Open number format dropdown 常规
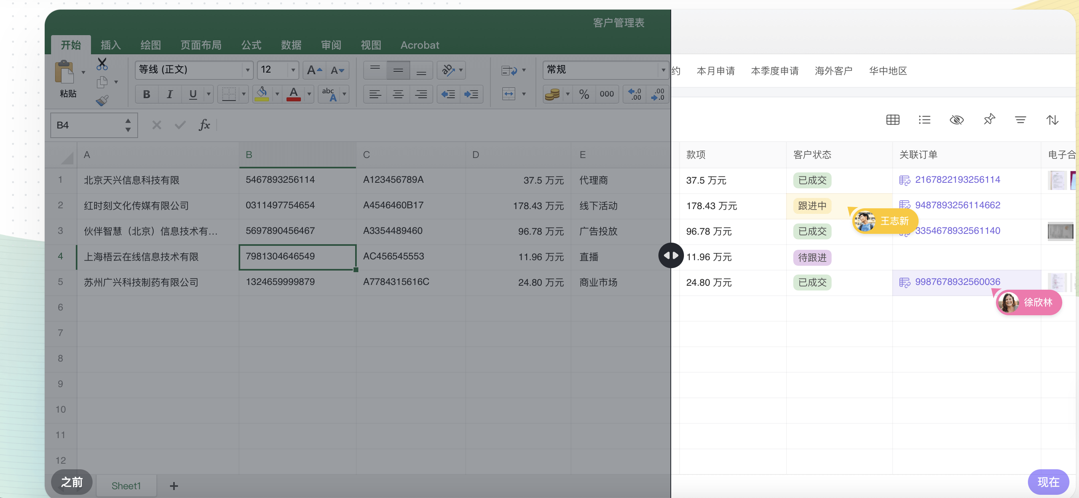 click(605, 70)
